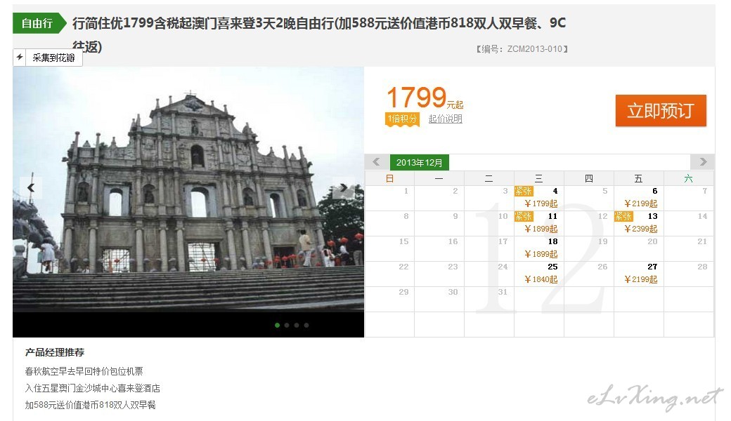The image size is (731, 421).
Task: Click the 立即预订 booking button
Action: (x=661, y=110)
